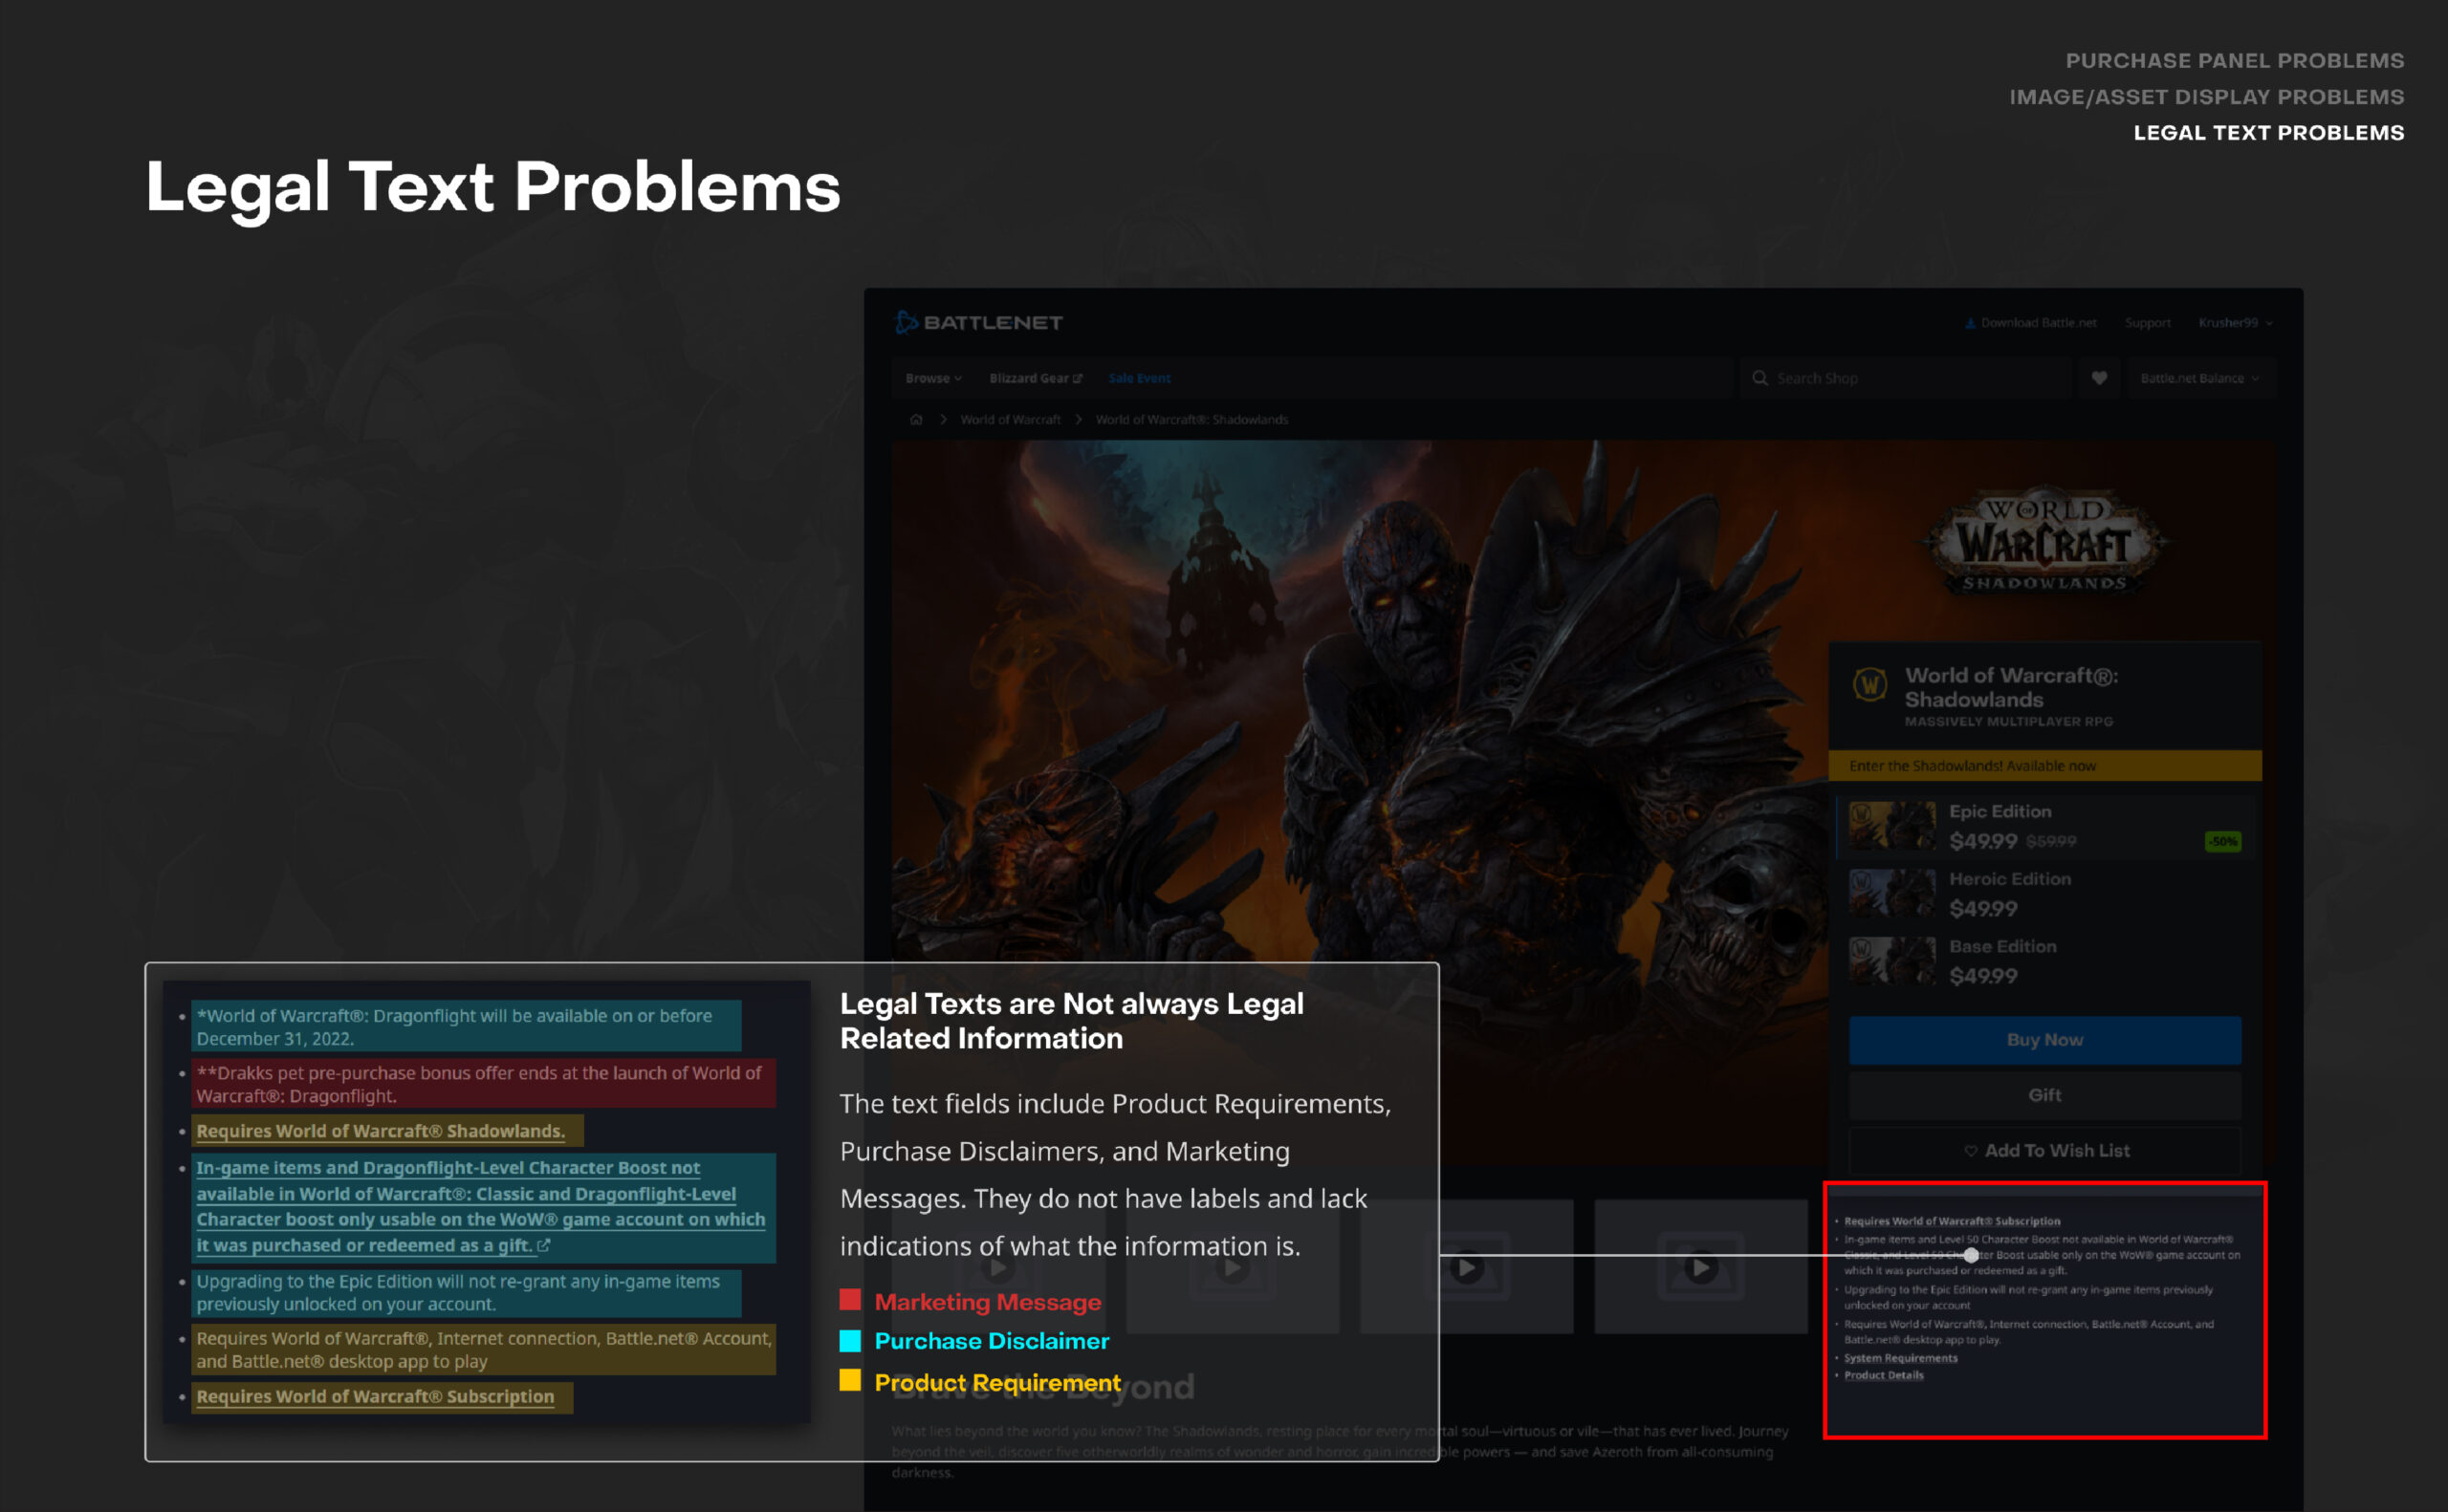Click the heart icon on Add To Wish List
2448x1512 pixels.
pos(1970,1151)
